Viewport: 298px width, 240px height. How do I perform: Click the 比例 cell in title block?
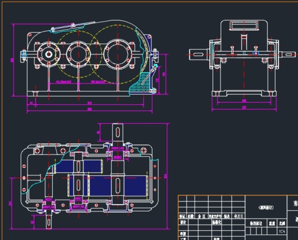pyautogui.click(x=282, y=223)
